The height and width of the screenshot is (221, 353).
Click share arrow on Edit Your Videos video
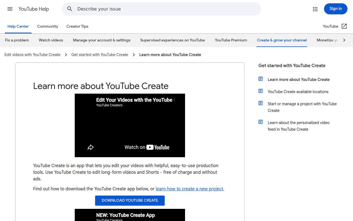[x=90, y=147]
